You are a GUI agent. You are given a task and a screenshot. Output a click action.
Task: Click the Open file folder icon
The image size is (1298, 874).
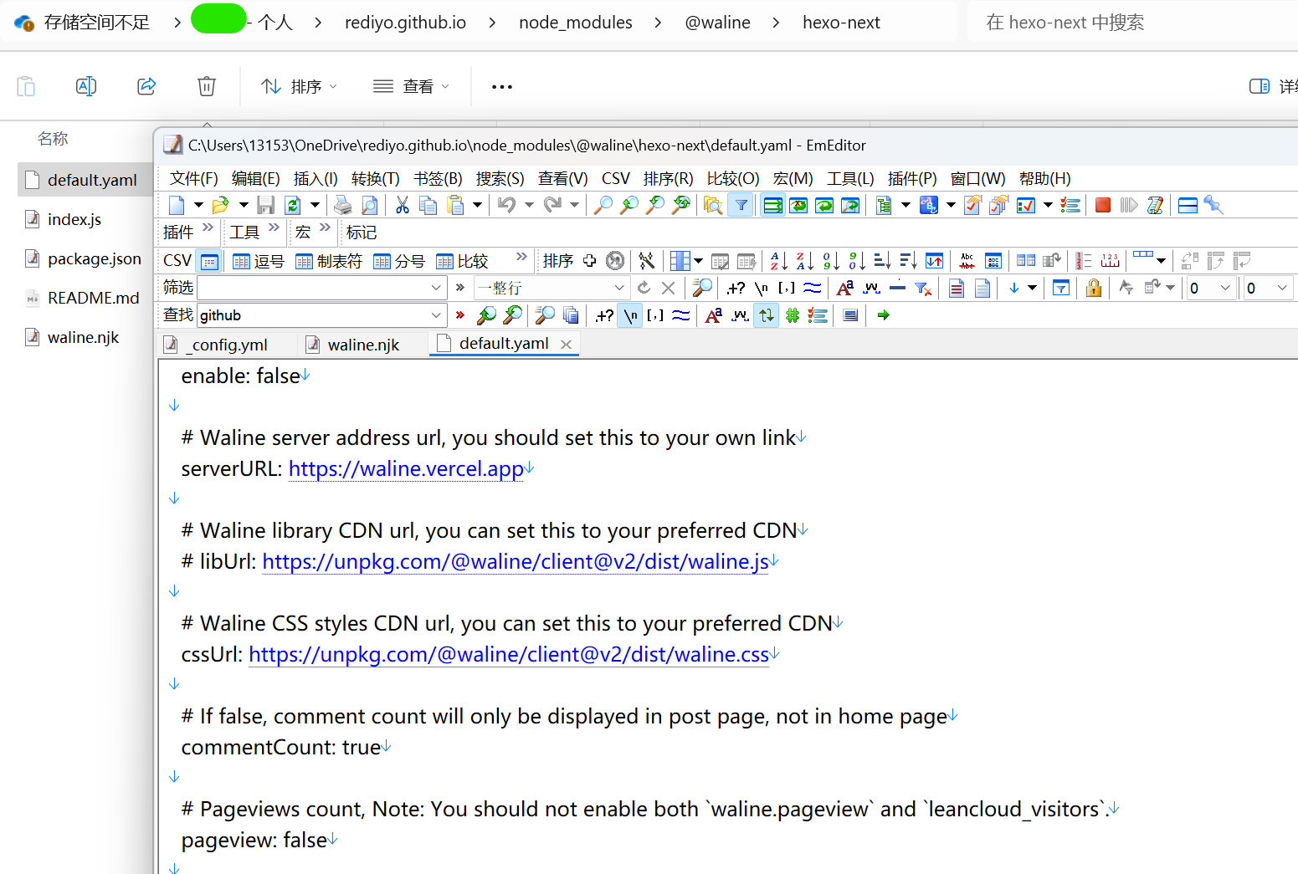221,205
